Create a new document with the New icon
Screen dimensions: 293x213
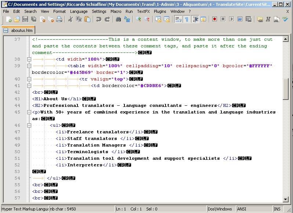8,19
